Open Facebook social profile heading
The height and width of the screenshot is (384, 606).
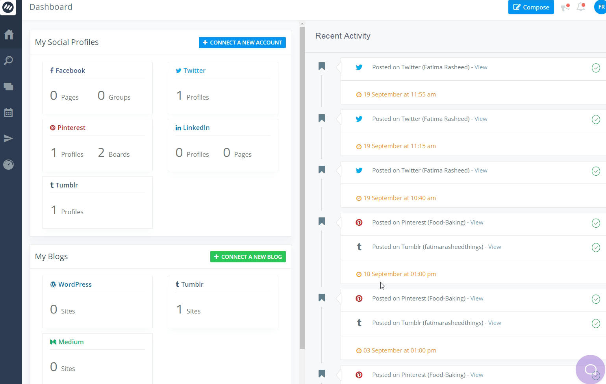(x=67, y=70)
